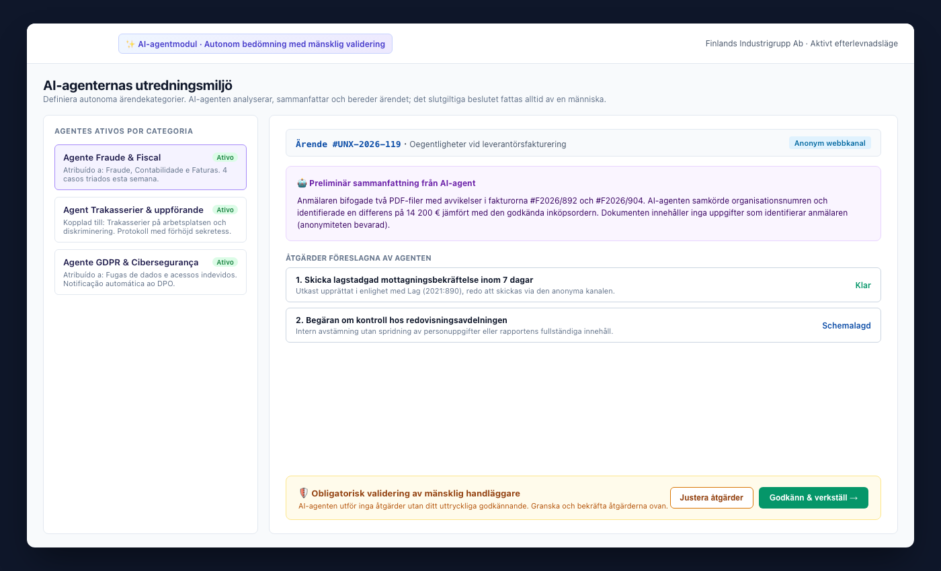The width and height of the screenshot is (941, 571).
Task: Click the AI-agentmodul badge in the header
Action: point(255,44)
